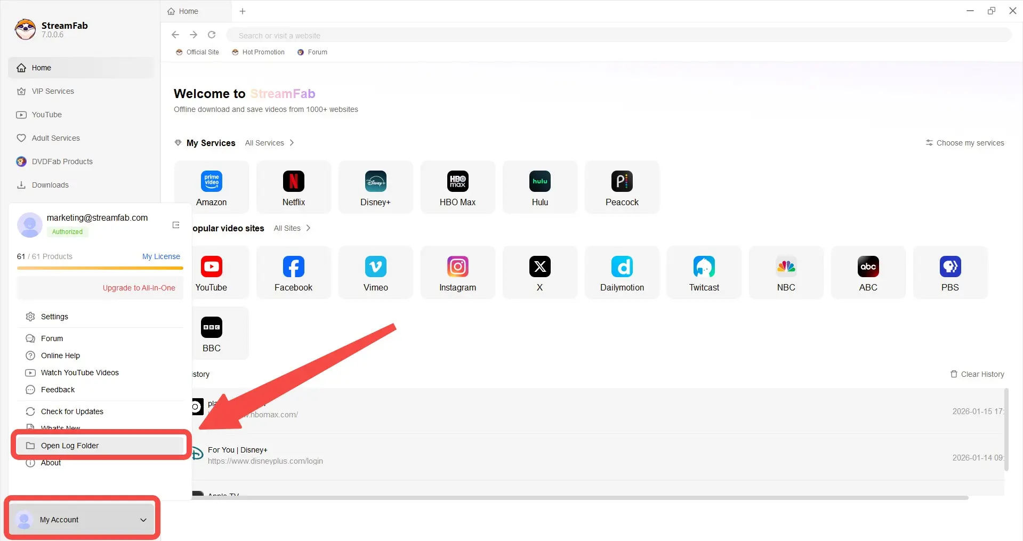Image resolution: width=1023 pixels, height=541 pixels.
Task: Open the YouTube popular site tile
Action: coord(220,272)
